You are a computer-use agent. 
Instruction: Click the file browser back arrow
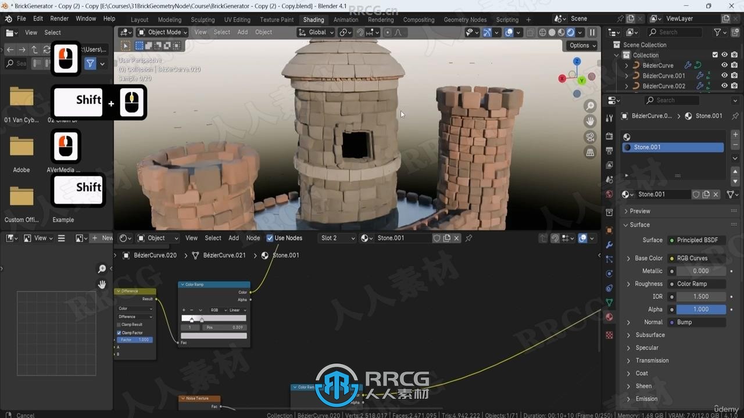click(10, 49)
